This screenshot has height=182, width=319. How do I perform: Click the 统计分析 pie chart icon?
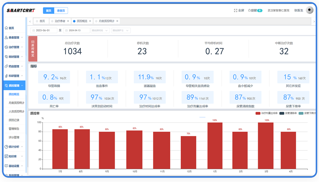(6, 147)
